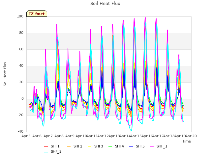The width and height of the screenshot is (211, 158).
Task: Select the SHF3 legend label
Action: (99, 146)
